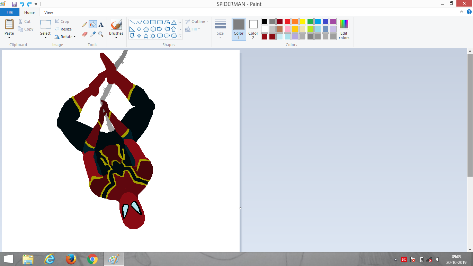Expand the Shapes gallery More arrow

[180, 36]
